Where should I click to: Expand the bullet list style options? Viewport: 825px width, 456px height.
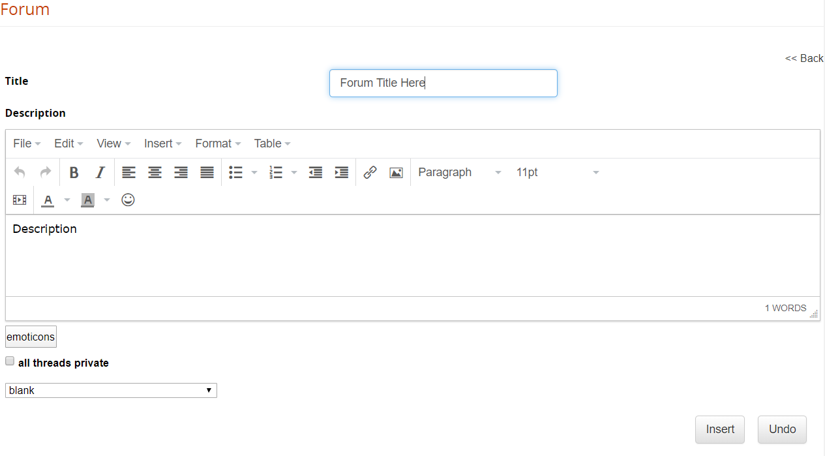[254, 172]
